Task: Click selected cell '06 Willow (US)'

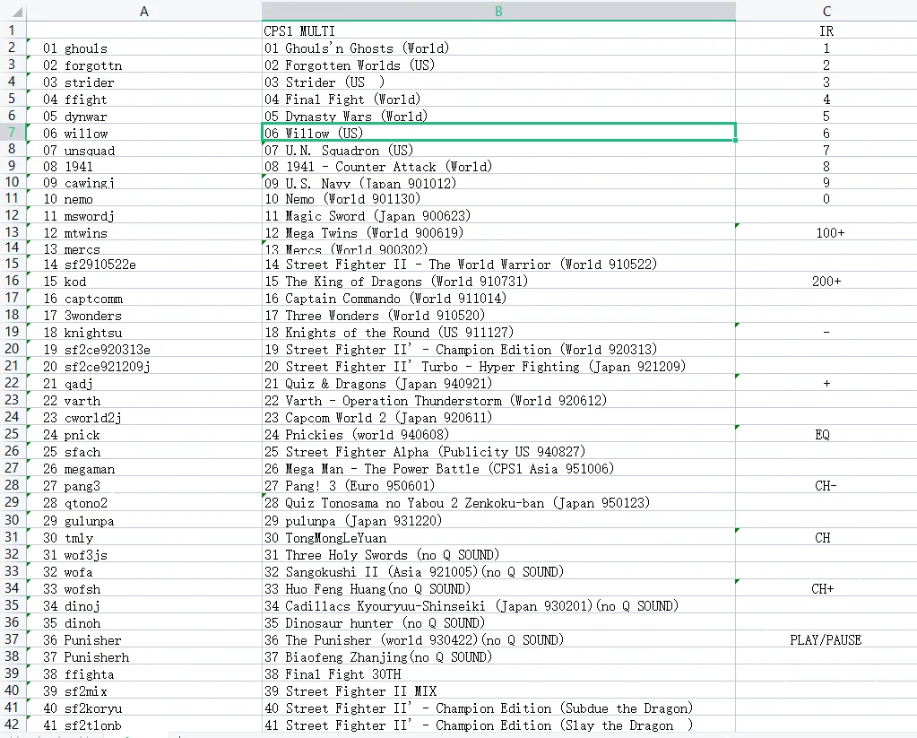Action: coord(498,133)
